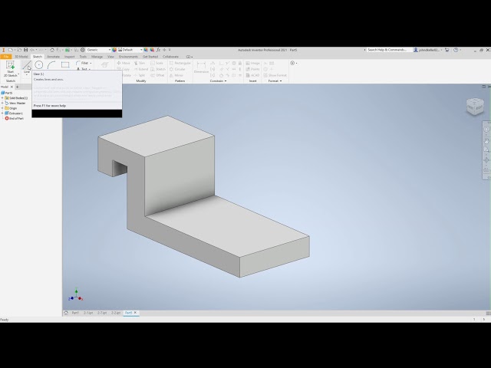Select the Rectangle sketch tool

[x=65, y=65]
